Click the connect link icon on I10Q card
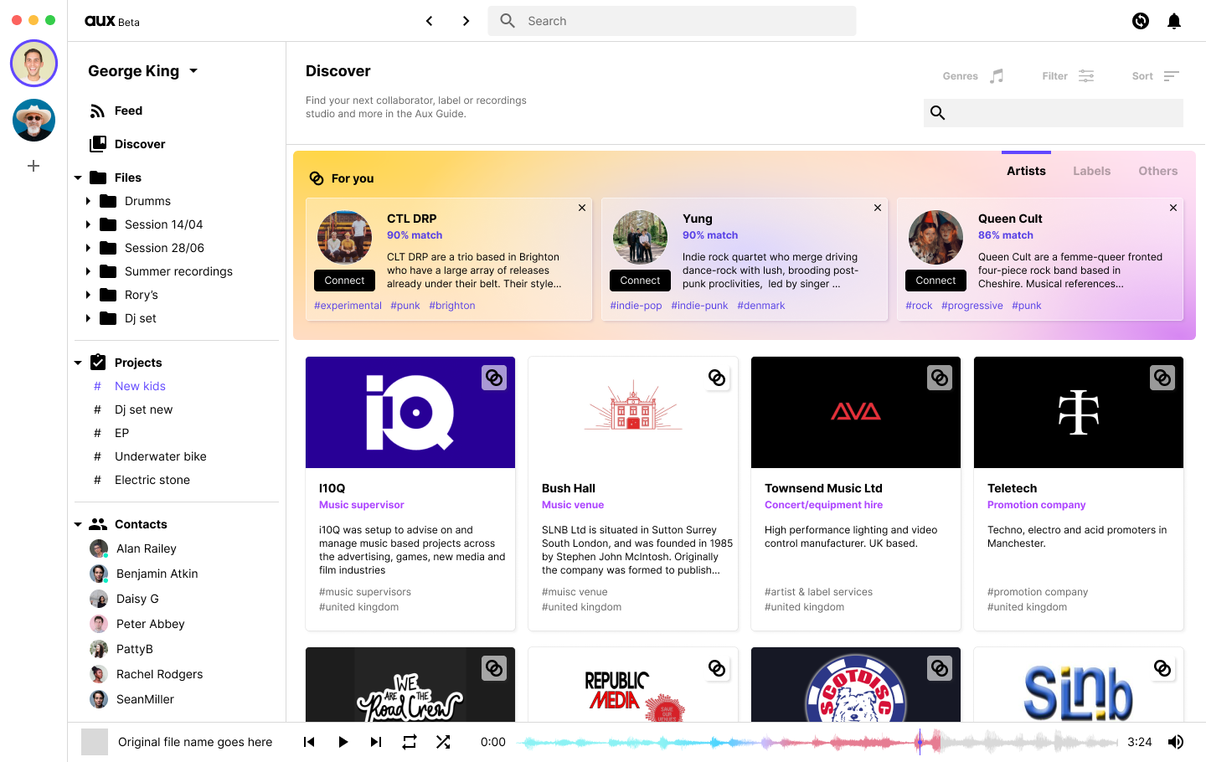 click(x=494, y=378)
